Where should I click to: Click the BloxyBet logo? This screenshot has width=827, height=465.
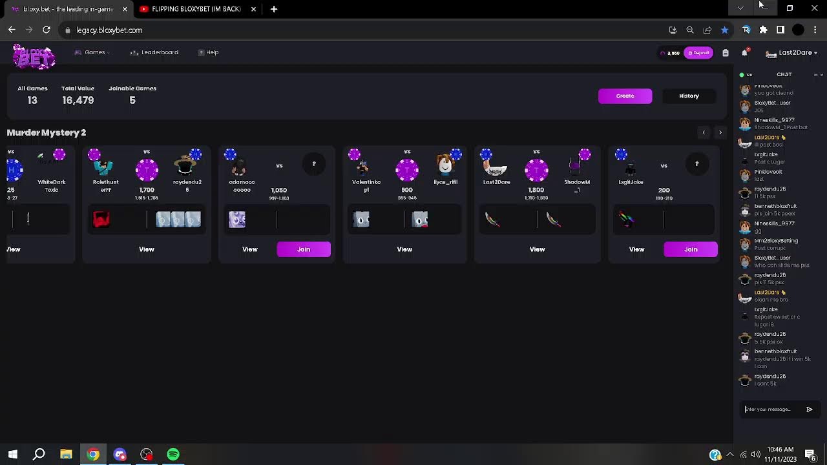coord(34,56)
